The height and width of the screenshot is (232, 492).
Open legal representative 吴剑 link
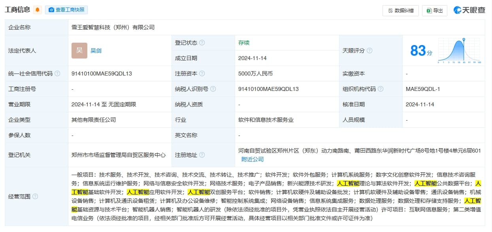tap(96, 51)
